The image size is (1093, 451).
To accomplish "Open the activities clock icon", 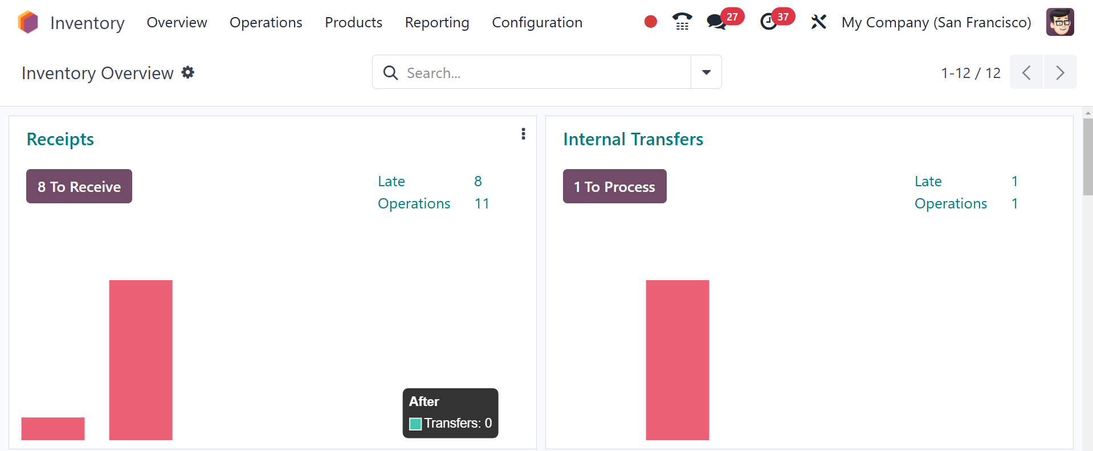I will click(x=769, y=22).
